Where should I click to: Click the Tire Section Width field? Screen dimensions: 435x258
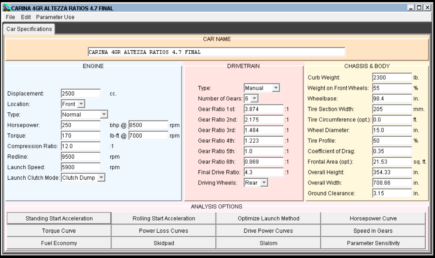point(392,109)
